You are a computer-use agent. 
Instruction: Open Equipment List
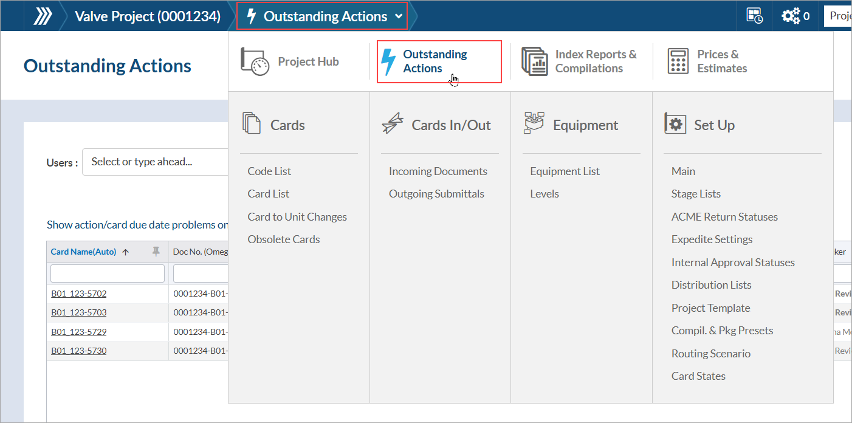tap(565, 171)
